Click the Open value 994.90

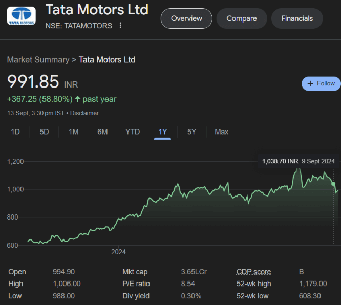coord(63,272)
